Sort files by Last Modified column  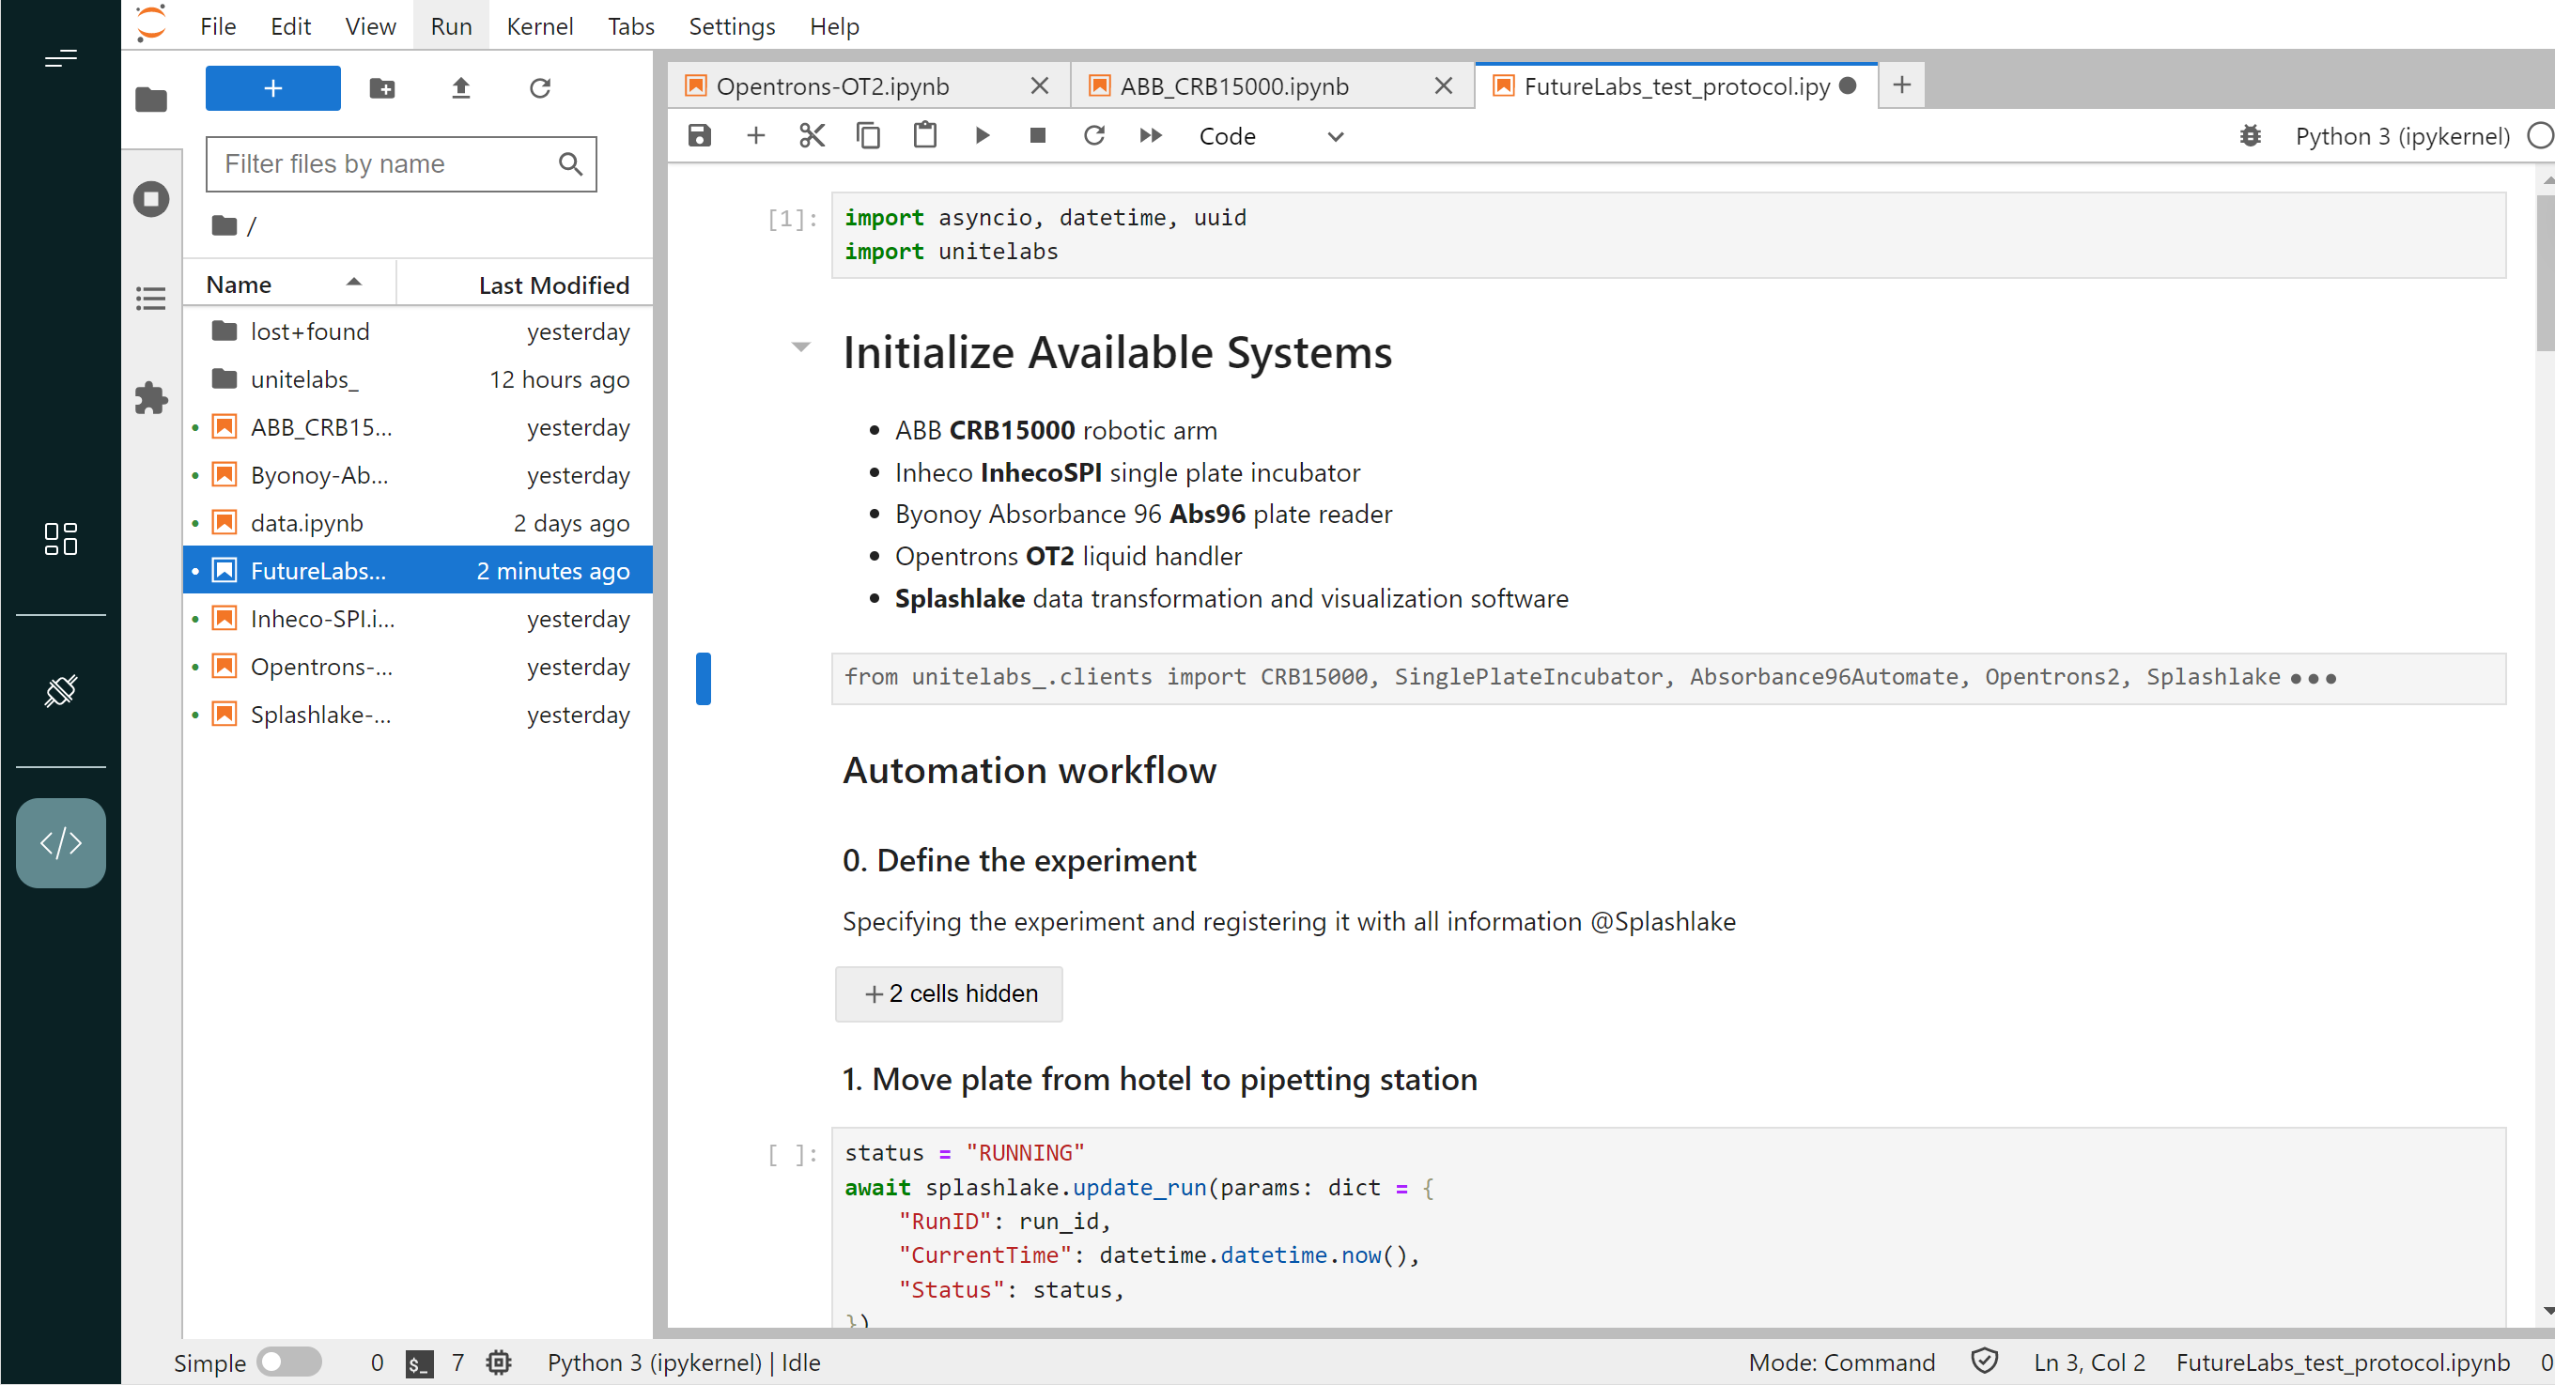[525, 285]
